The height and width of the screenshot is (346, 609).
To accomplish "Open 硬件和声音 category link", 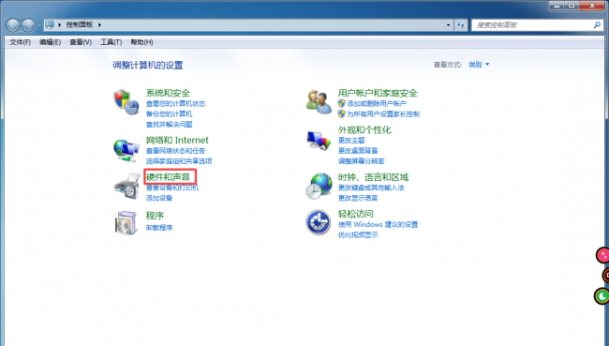I will (168, 177).
